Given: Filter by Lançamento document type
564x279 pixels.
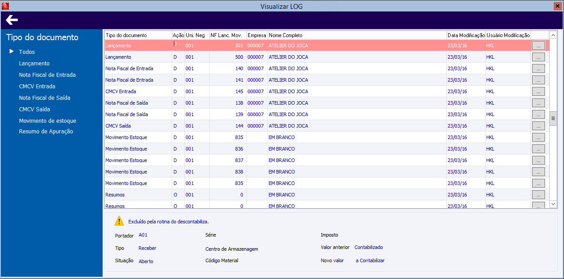Looking at the screenshot, I should (x=34, y=64).
